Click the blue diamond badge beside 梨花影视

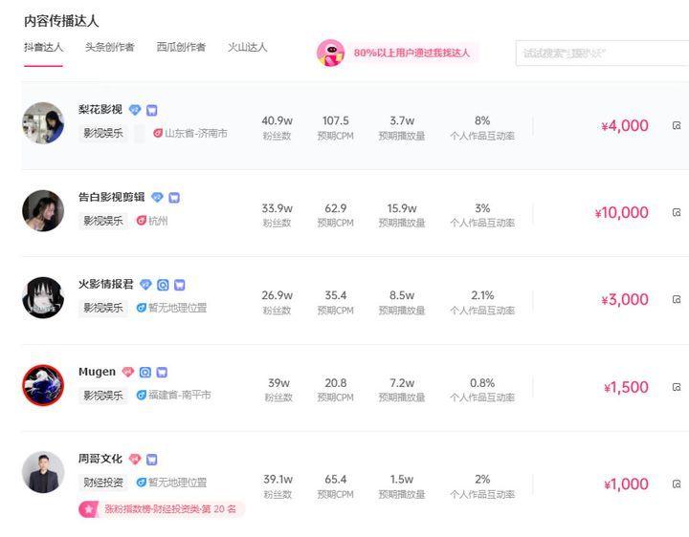[135, 110]
